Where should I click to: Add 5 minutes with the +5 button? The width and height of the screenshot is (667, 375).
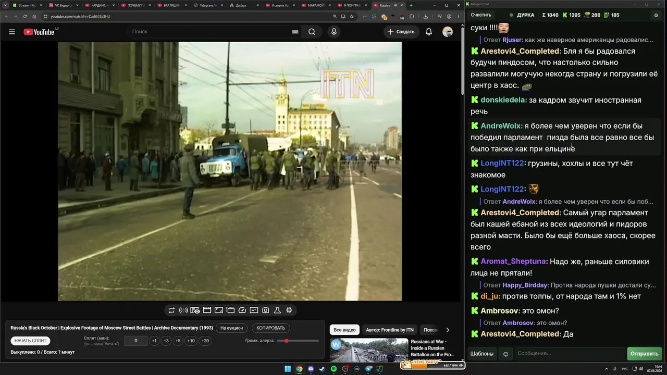(178, 341)
